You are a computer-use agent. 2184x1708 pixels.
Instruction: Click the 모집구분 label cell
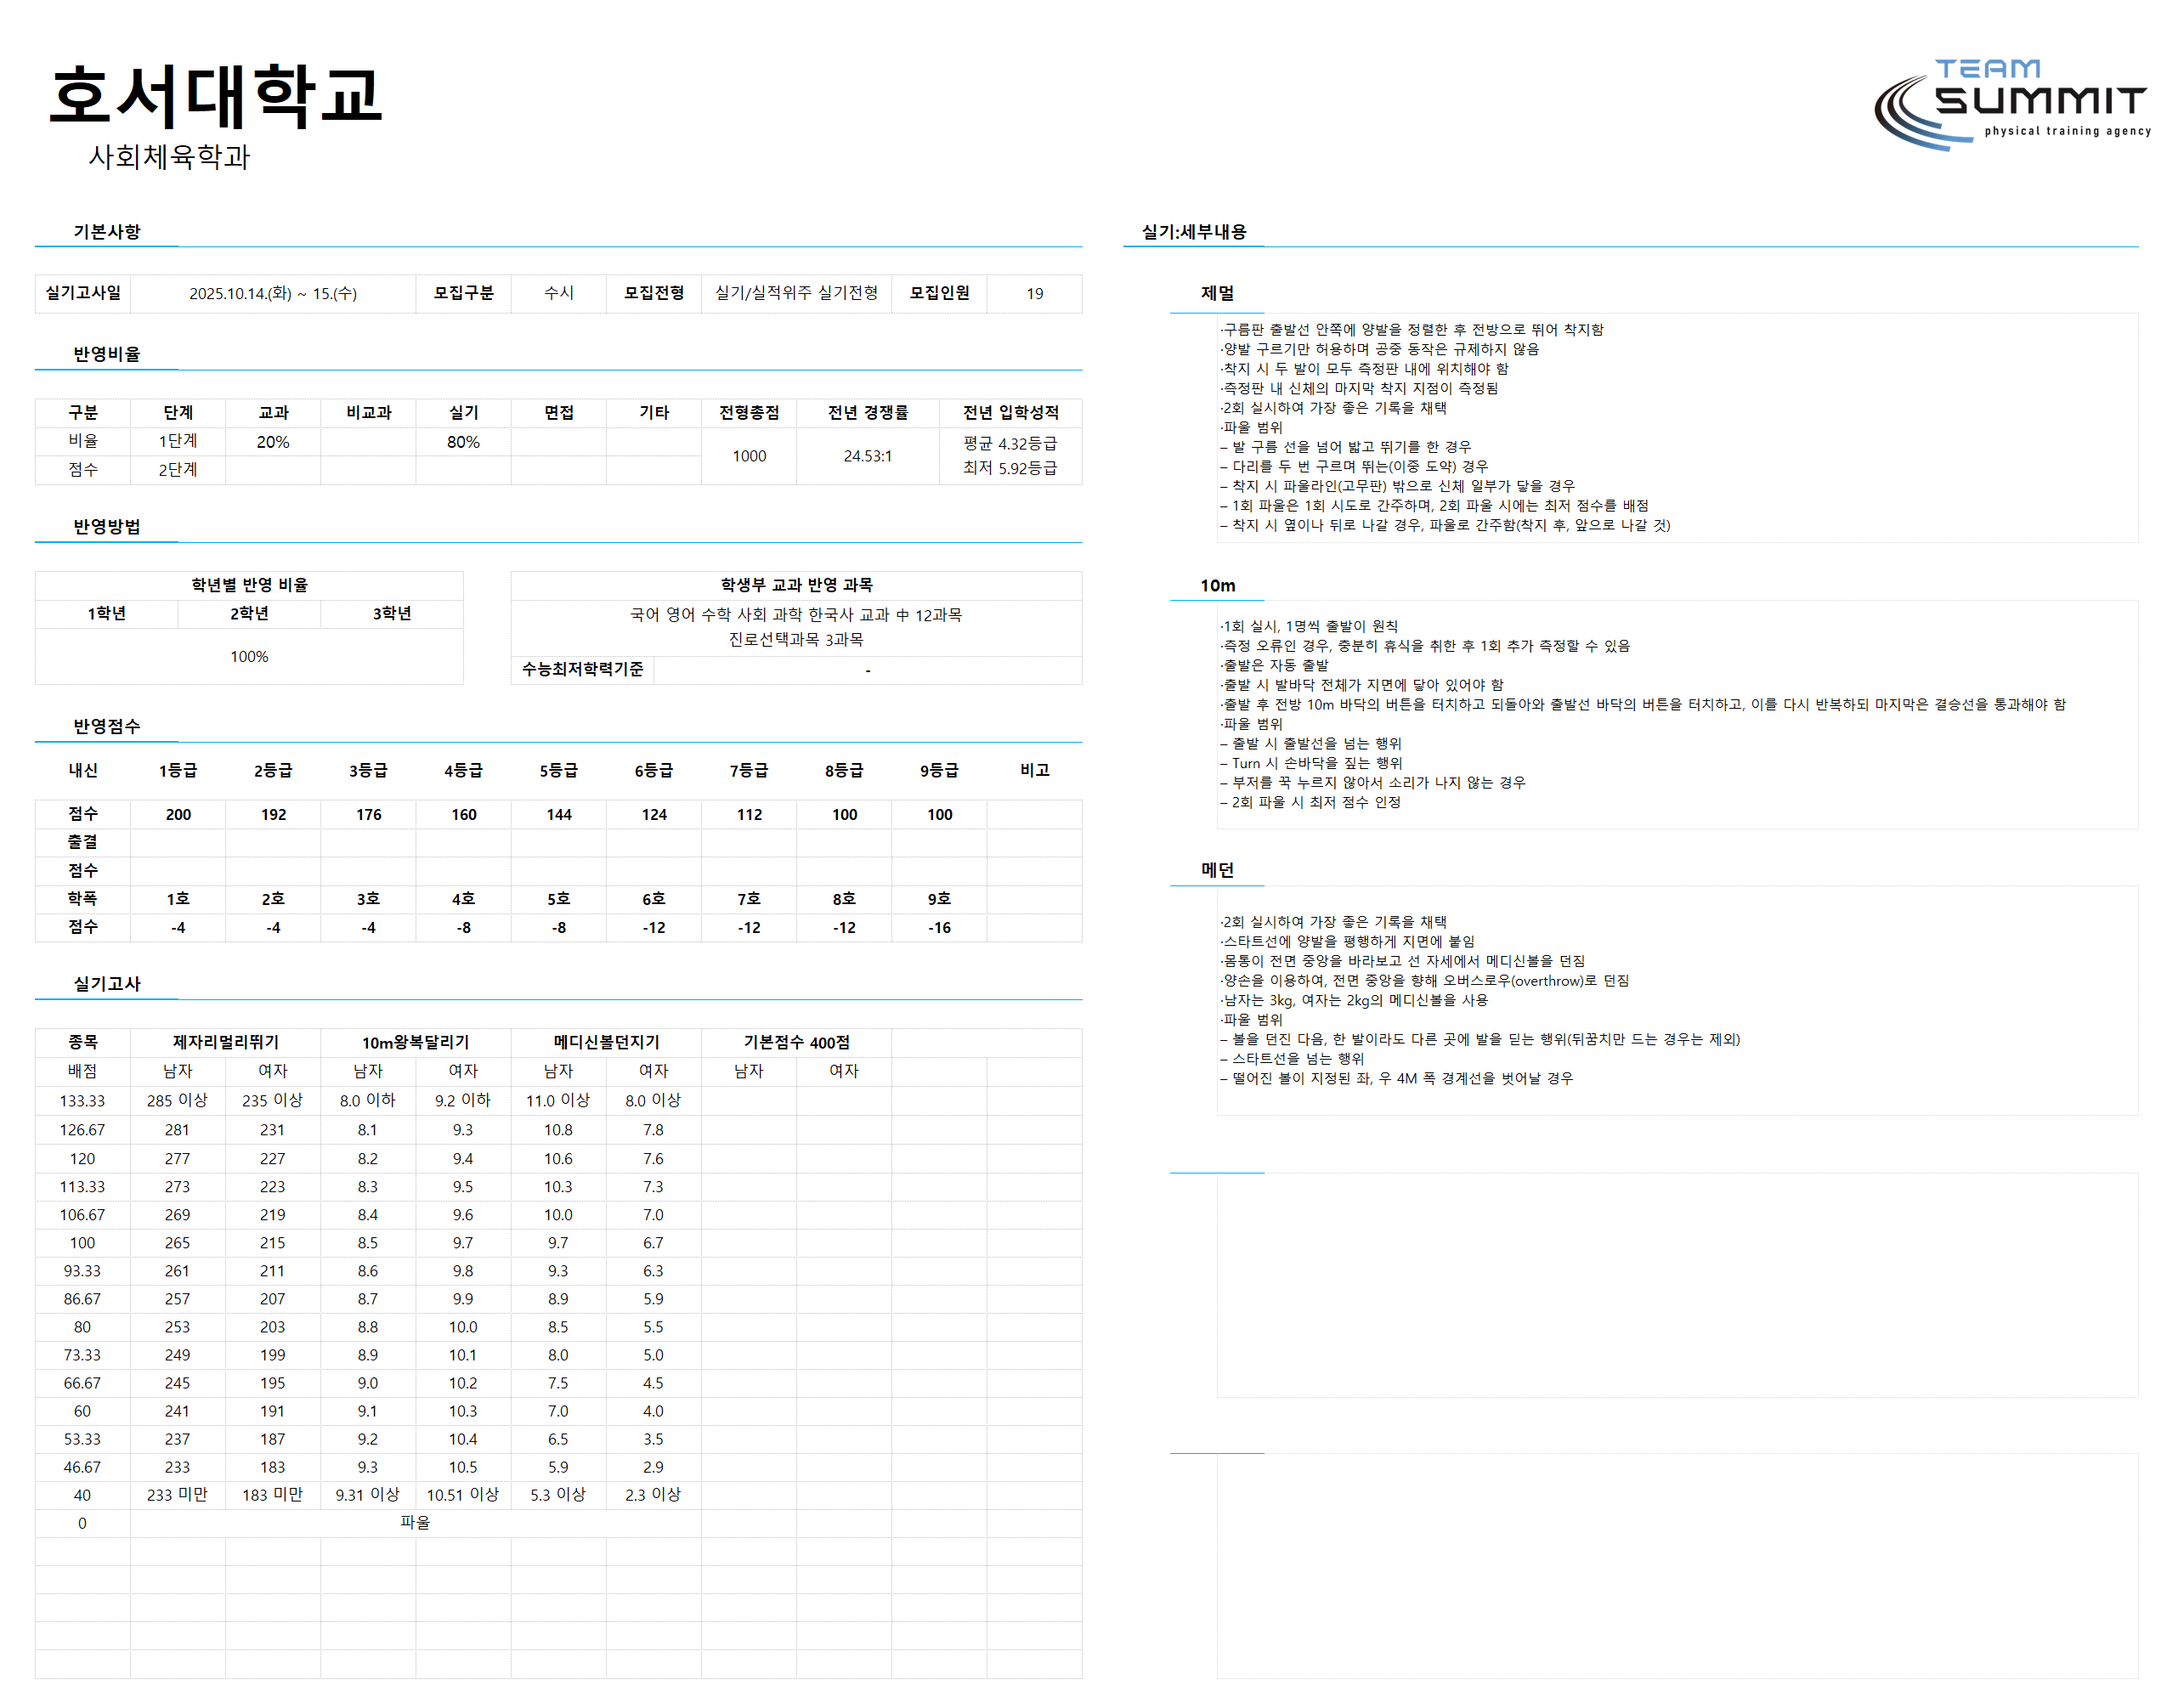tap(463, 293)
